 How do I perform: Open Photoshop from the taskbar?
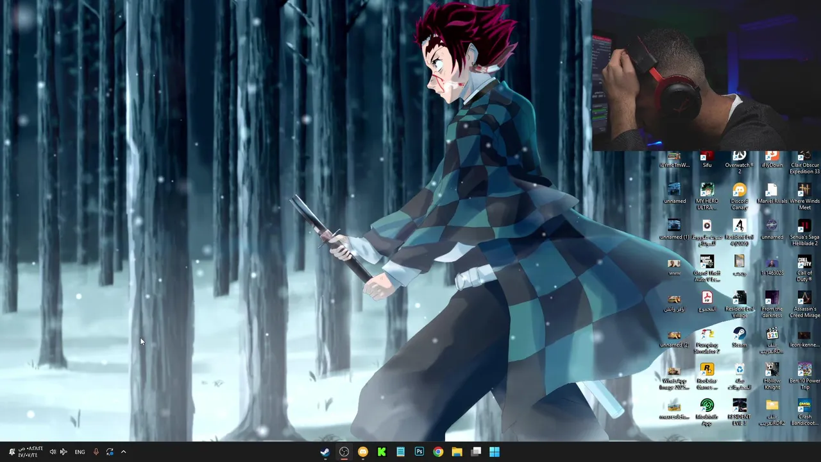[x=419, y=452]
